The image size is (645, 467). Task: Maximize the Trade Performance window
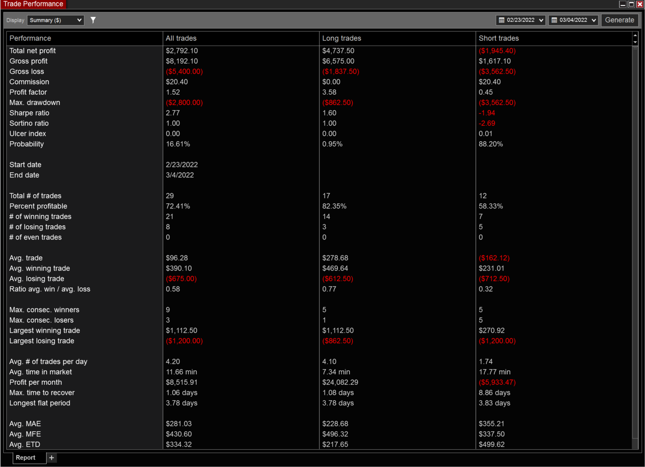point(631,4)
